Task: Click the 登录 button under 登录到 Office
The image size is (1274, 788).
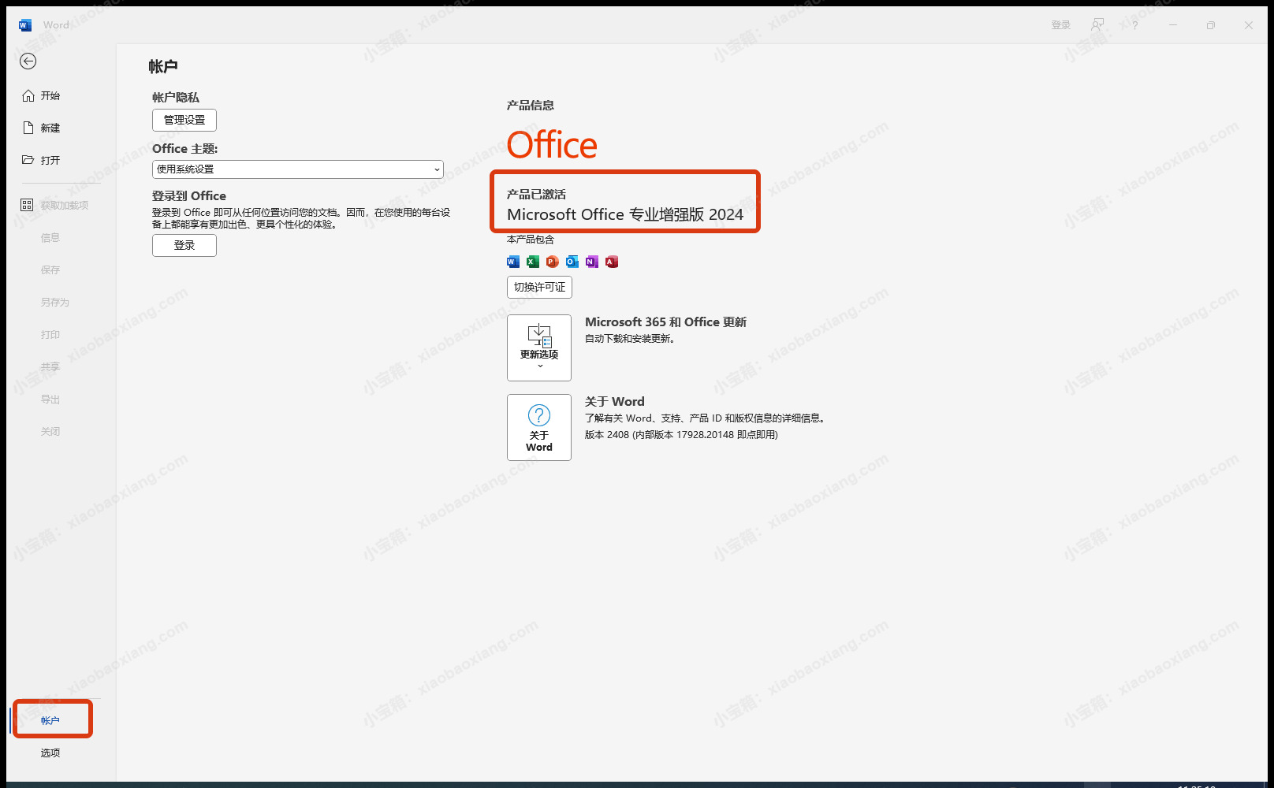Action: pyautogui.click(x=184, y=245)
